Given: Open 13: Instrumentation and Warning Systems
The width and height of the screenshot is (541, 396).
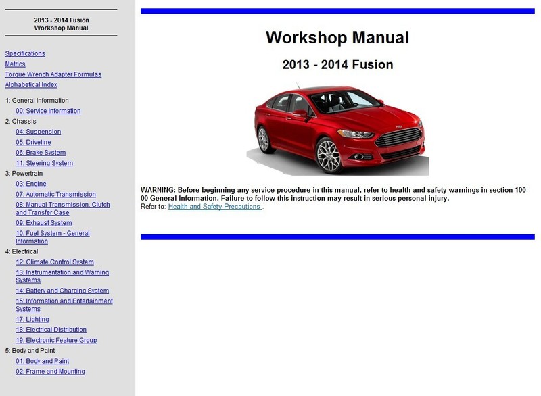Looking at the screenshot, I should [x=62, y=276].
